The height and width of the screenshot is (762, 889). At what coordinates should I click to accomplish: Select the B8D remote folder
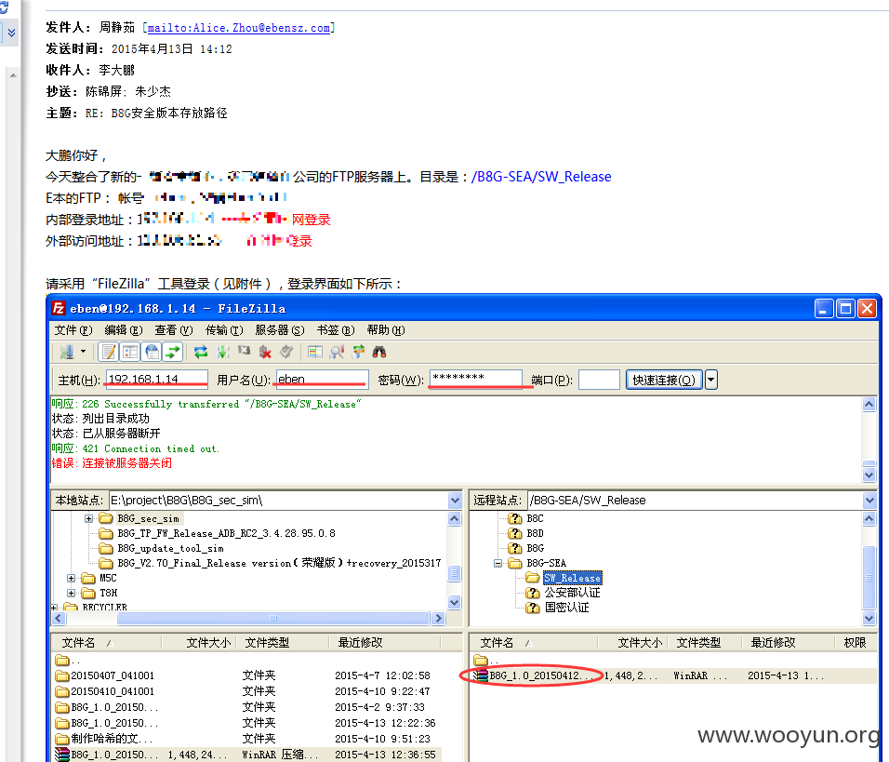(x=535, y=533)
